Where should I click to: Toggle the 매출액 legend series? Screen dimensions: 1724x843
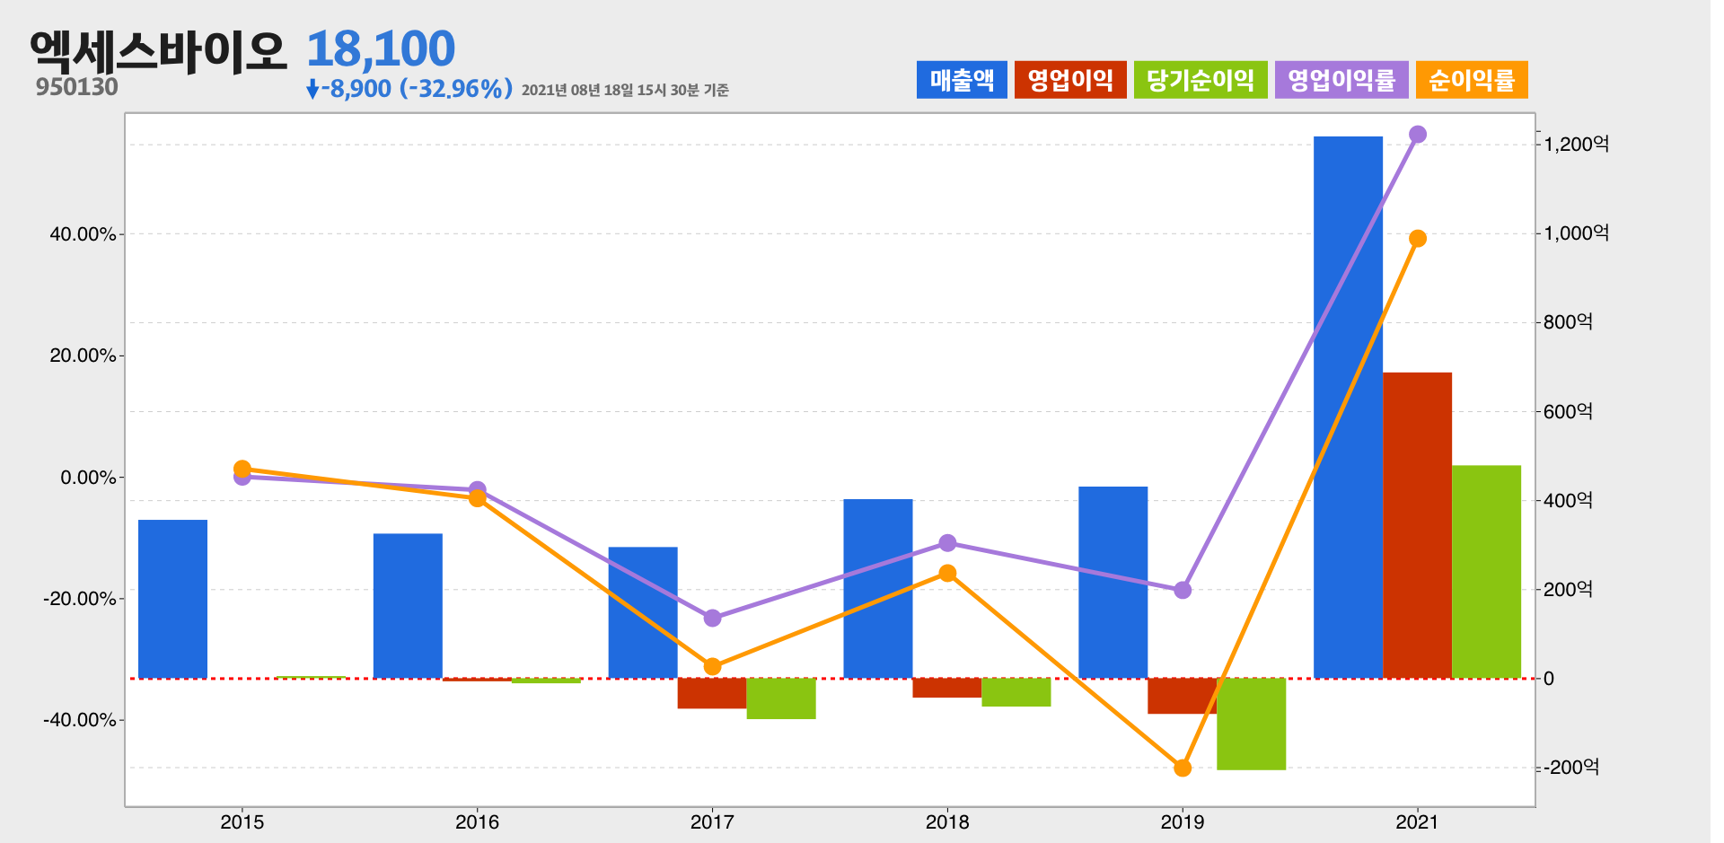[962, 80]
